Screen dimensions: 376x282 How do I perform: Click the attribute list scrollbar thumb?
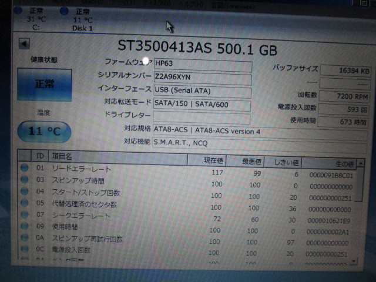[x=359, y=185]
